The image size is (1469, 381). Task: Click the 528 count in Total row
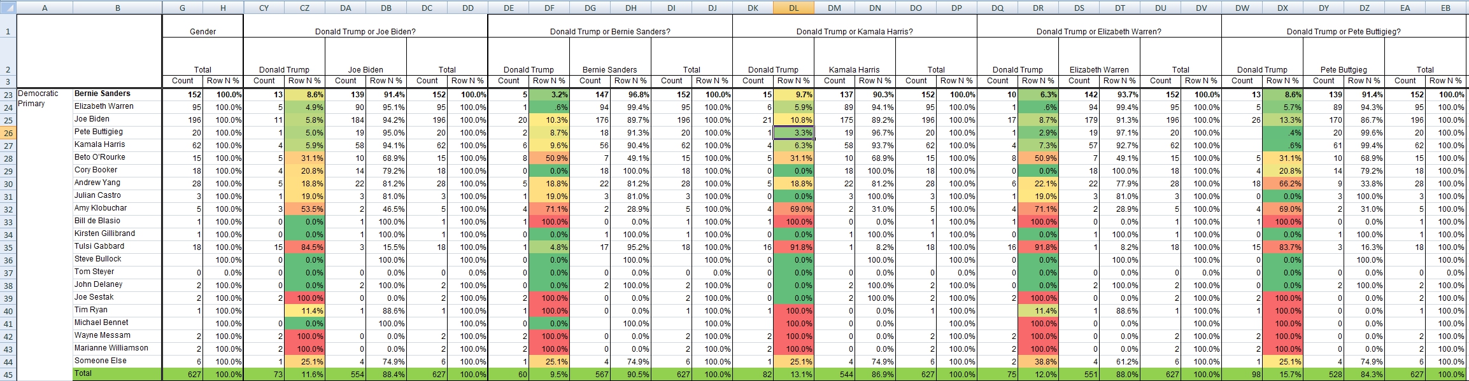(1323, 375)
